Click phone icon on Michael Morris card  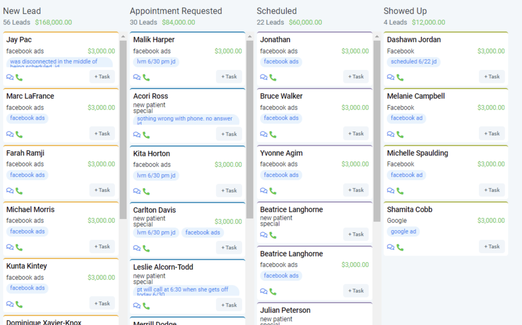click(19, 247)
